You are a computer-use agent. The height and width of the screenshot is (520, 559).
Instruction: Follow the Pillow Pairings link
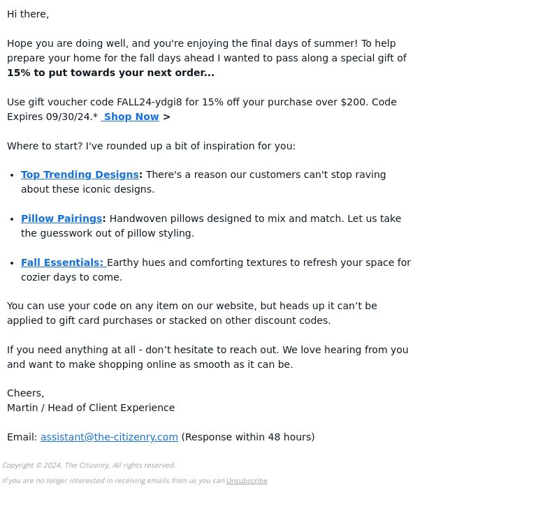coord(61,218)
